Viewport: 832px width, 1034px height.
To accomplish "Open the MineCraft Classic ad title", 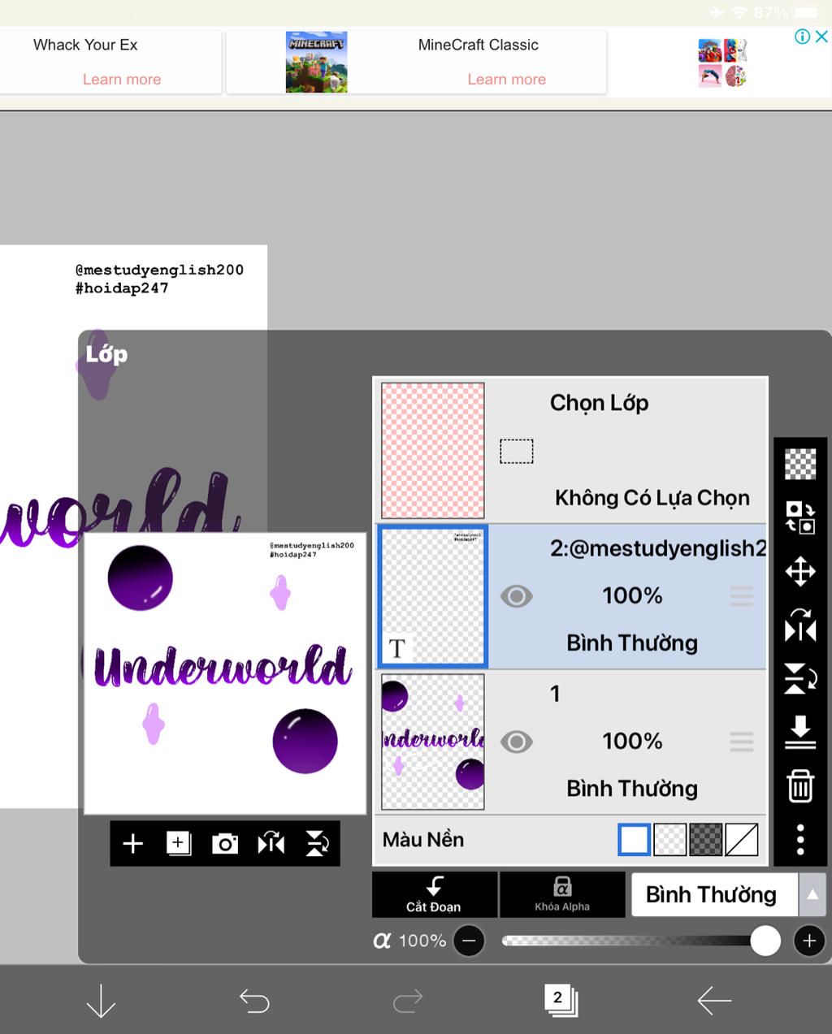I will [478, 45].
